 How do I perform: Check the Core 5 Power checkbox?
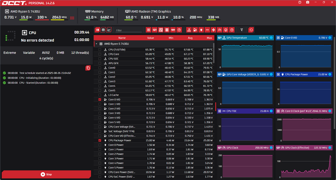tap(100, 168)
